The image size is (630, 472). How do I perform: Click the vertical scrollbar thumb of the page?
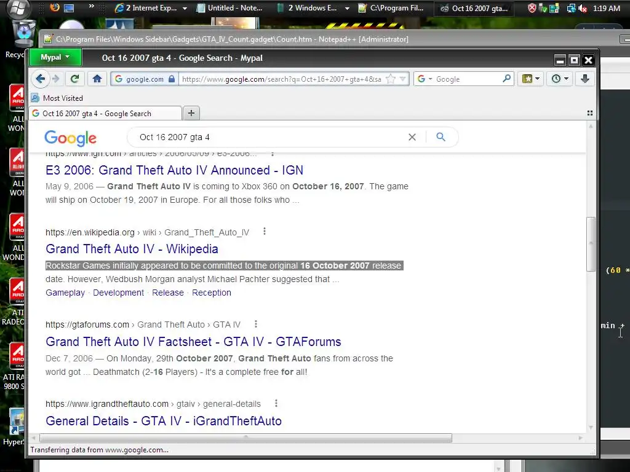pyautogui.click(x=591, y=244)
